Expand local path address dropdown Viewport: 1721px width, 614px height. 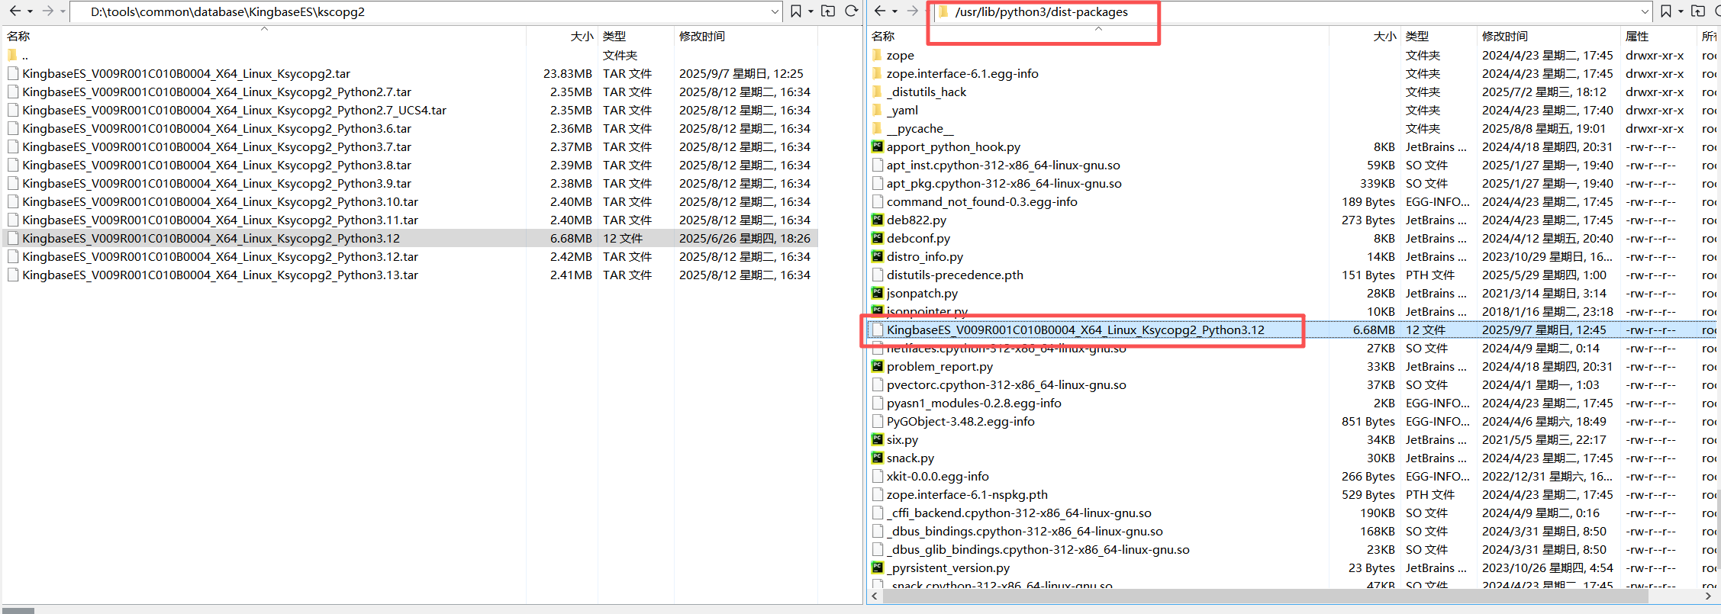pos(775,12)
